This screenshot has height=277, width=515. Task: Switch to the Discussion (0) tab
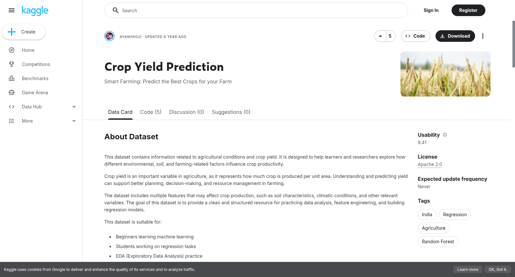pos(187,112)
